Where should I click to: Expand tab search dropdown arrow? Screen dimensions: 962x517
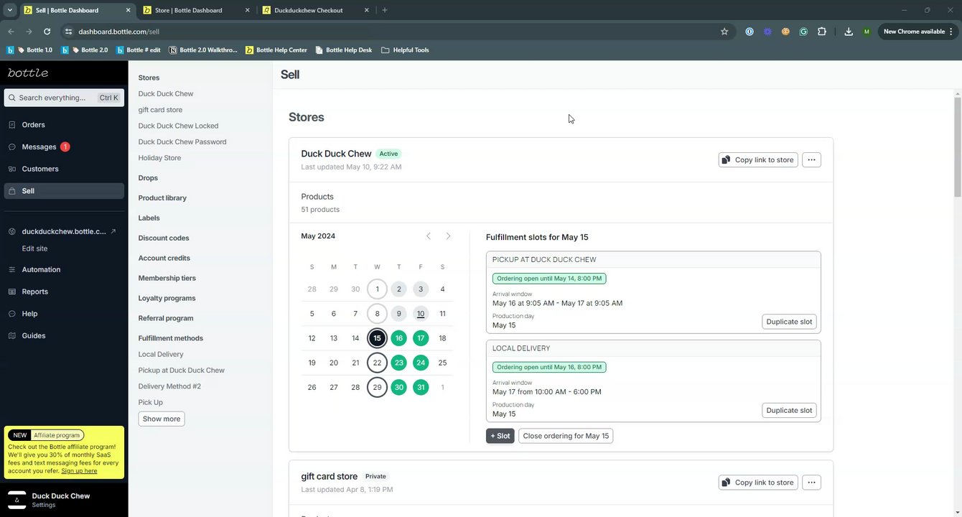coord(10,10)
